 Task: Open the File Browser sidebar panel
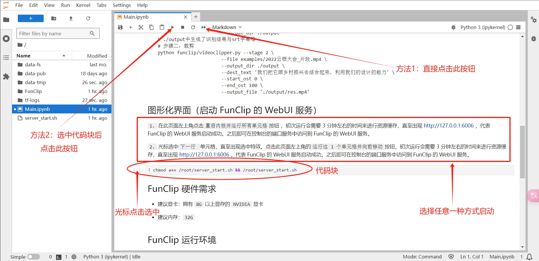pos(6,20)
